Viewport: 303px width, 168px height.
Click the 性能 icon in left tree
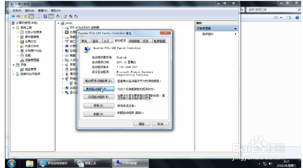[x=22, y=55]
